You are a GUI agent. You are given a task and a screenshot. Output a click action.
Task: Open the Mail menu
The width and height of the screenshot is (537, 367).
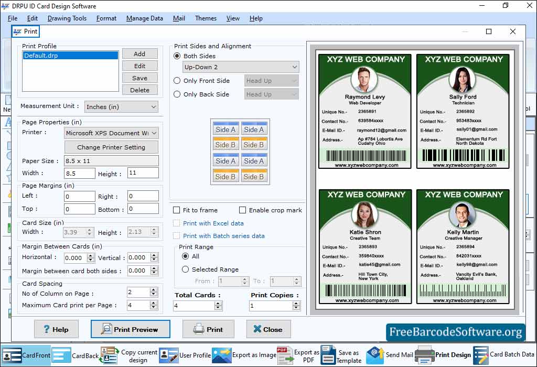179,18
